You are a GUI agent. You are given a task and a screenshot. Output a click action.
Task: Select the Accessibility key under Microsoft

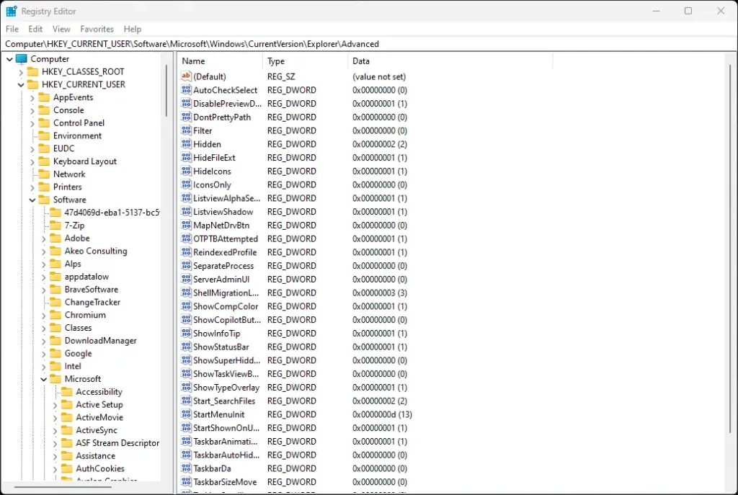tap(99, 392)
